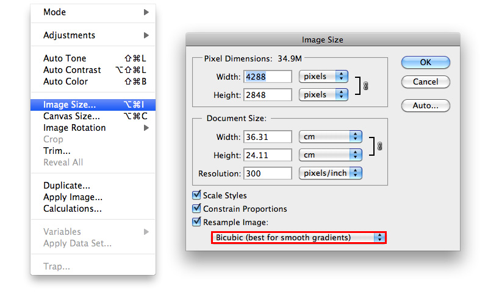Open document Width cm units dropdown
The width and height of the screenshot is (488, 292).
(x=331, y=137)
